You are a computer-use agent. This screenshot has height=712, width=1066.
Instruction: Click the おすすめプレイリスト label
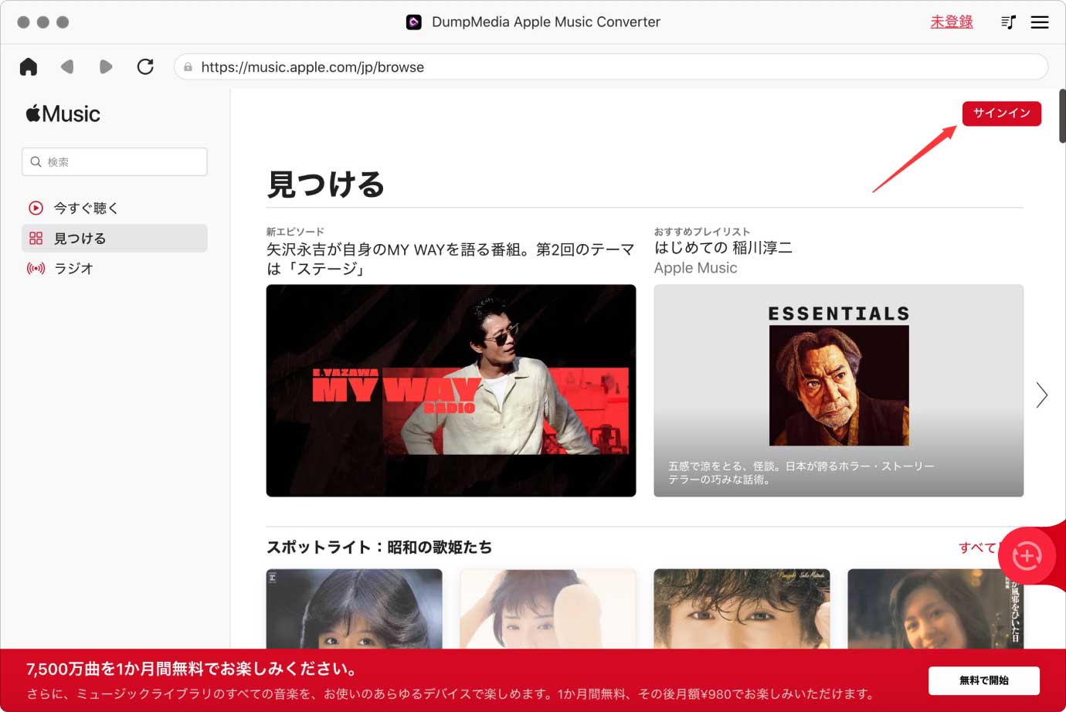(702, 231)
